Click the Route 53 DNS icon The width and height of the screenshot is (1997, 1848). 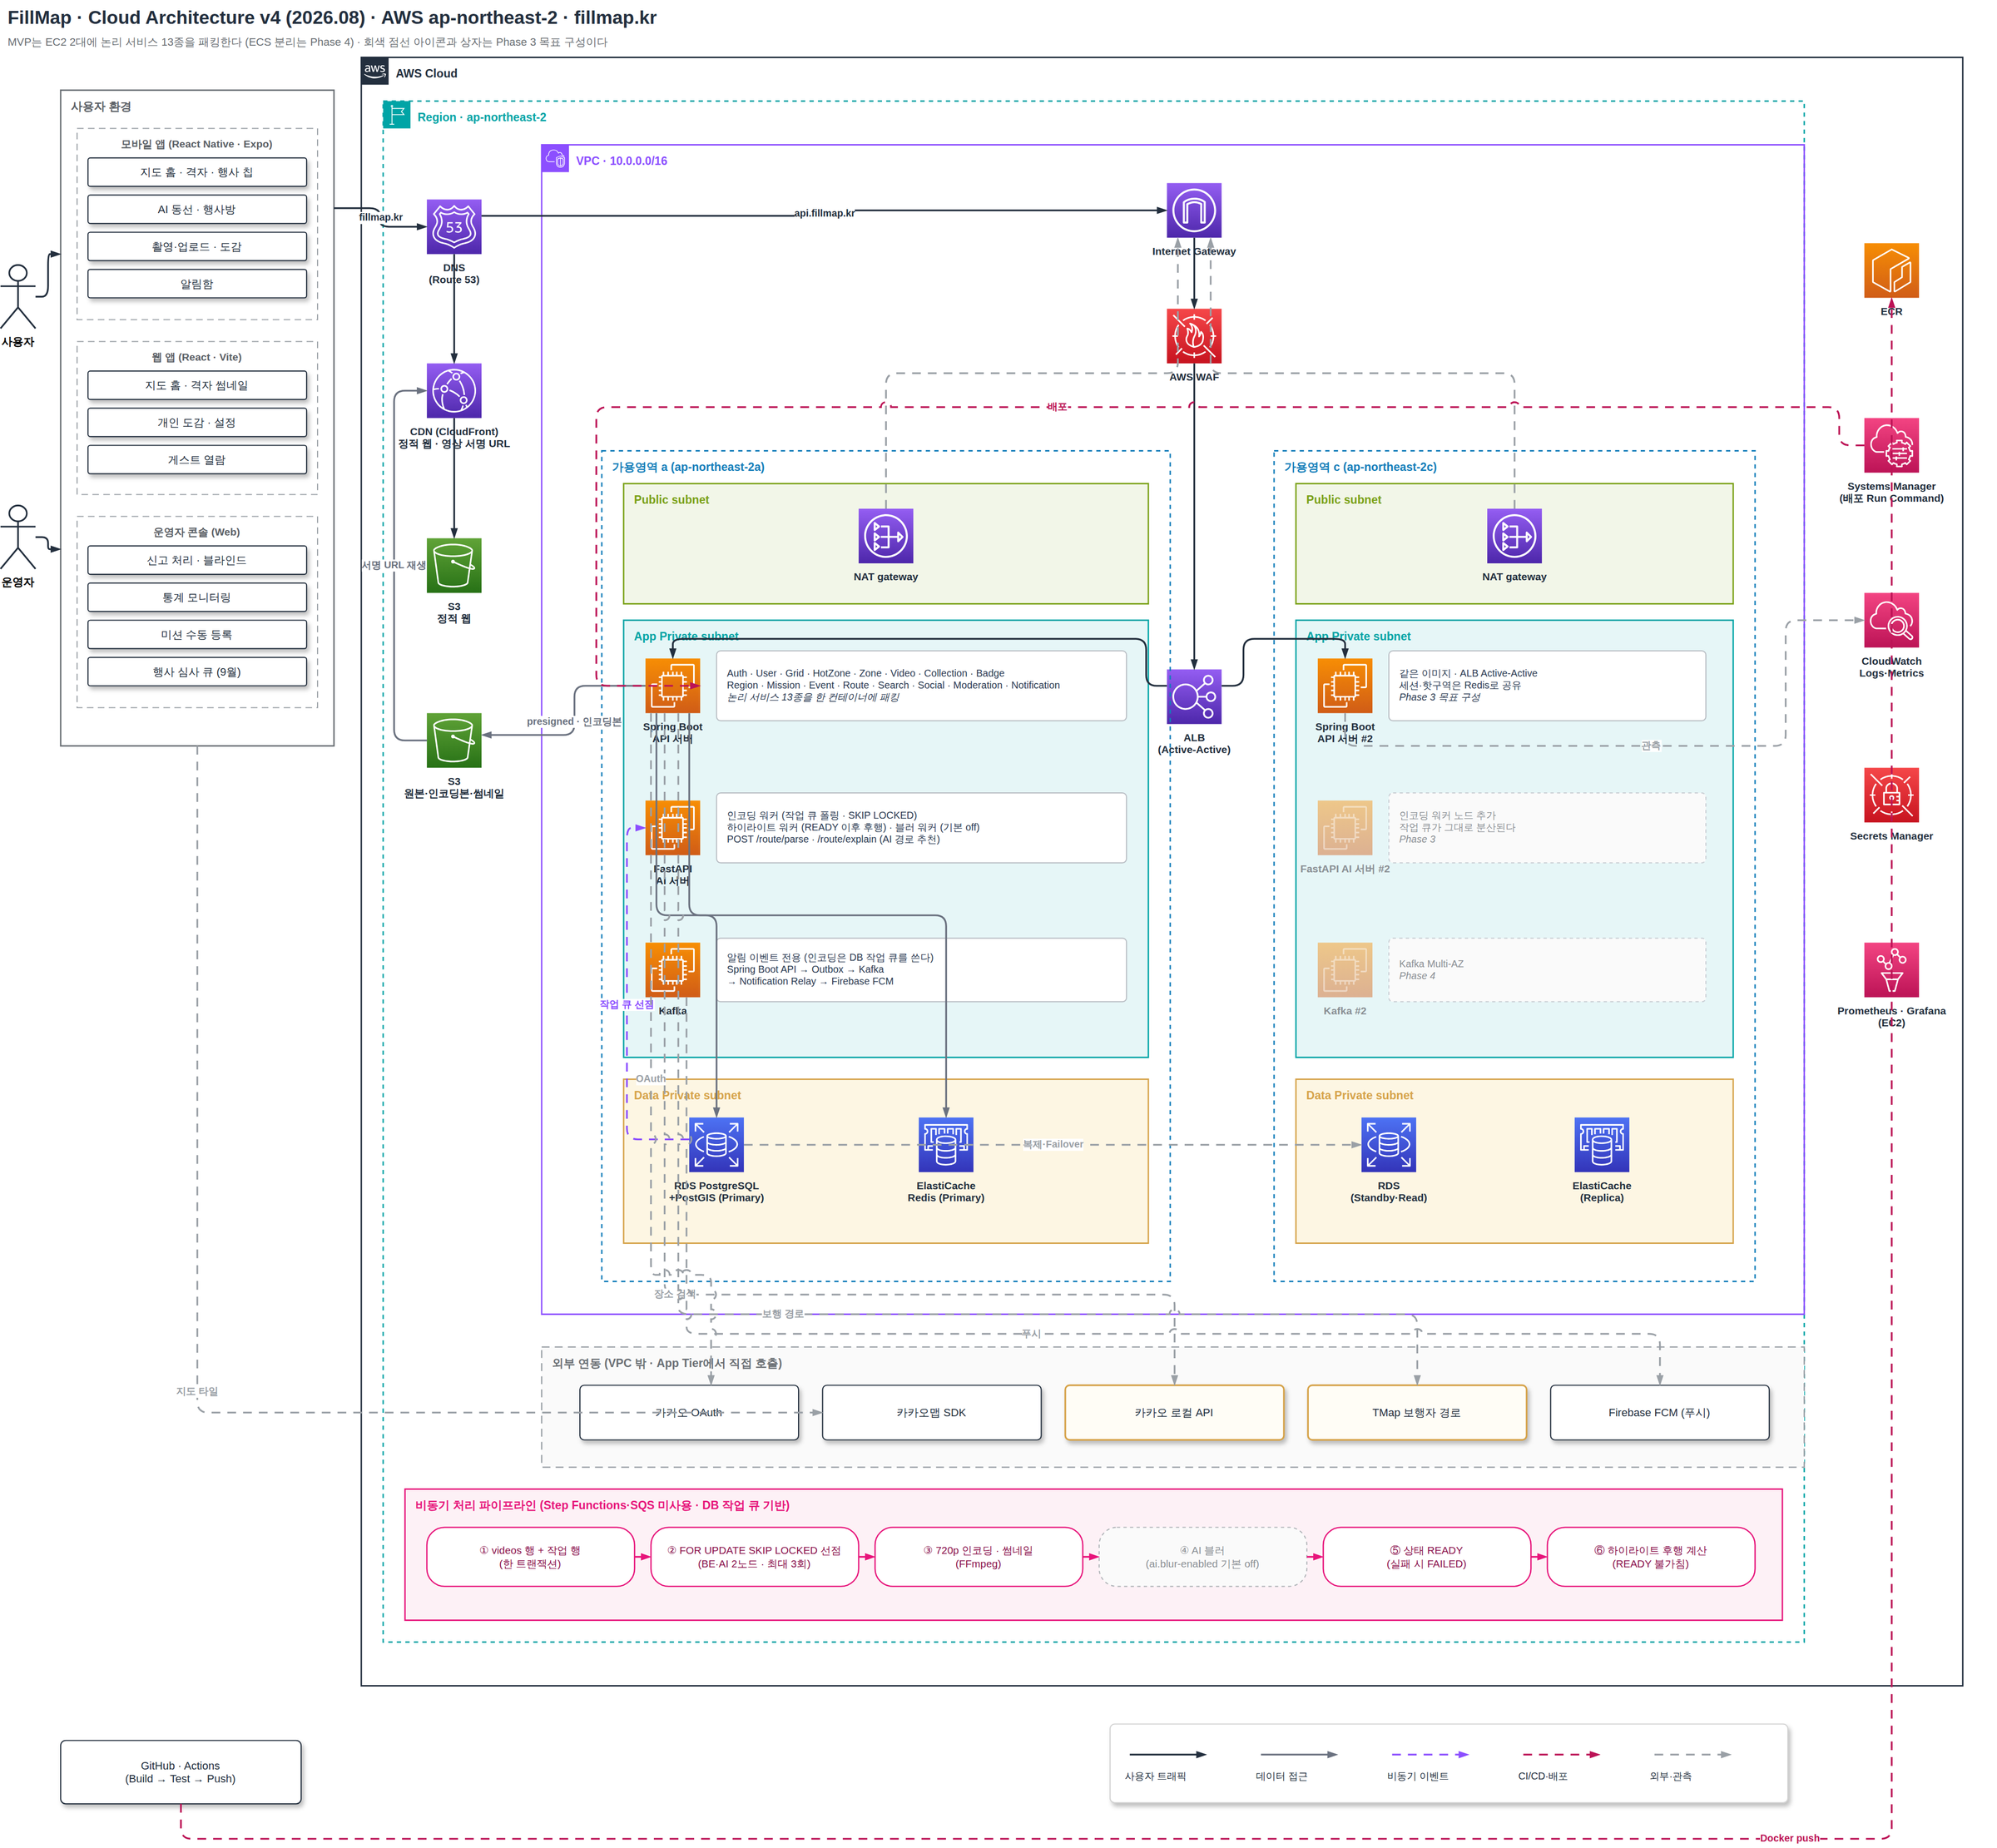(454, 226)
